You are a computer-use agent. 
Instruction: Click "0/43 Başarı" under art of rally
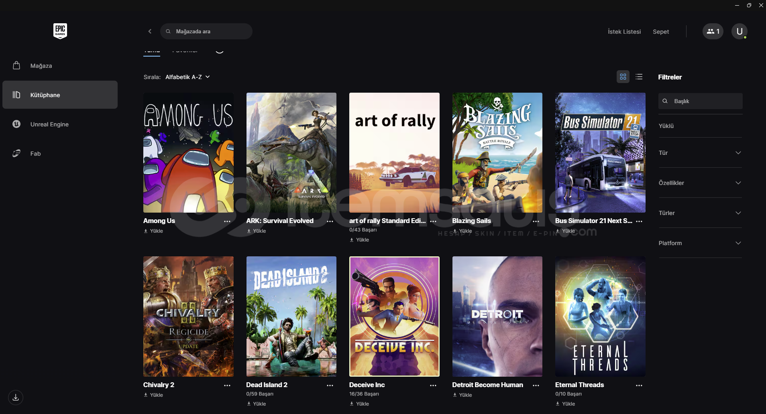tap(363, 230)
